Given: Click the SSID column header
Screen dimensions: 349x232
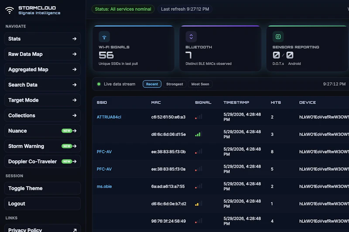Looking at the screenshot, I should point(102,103).
